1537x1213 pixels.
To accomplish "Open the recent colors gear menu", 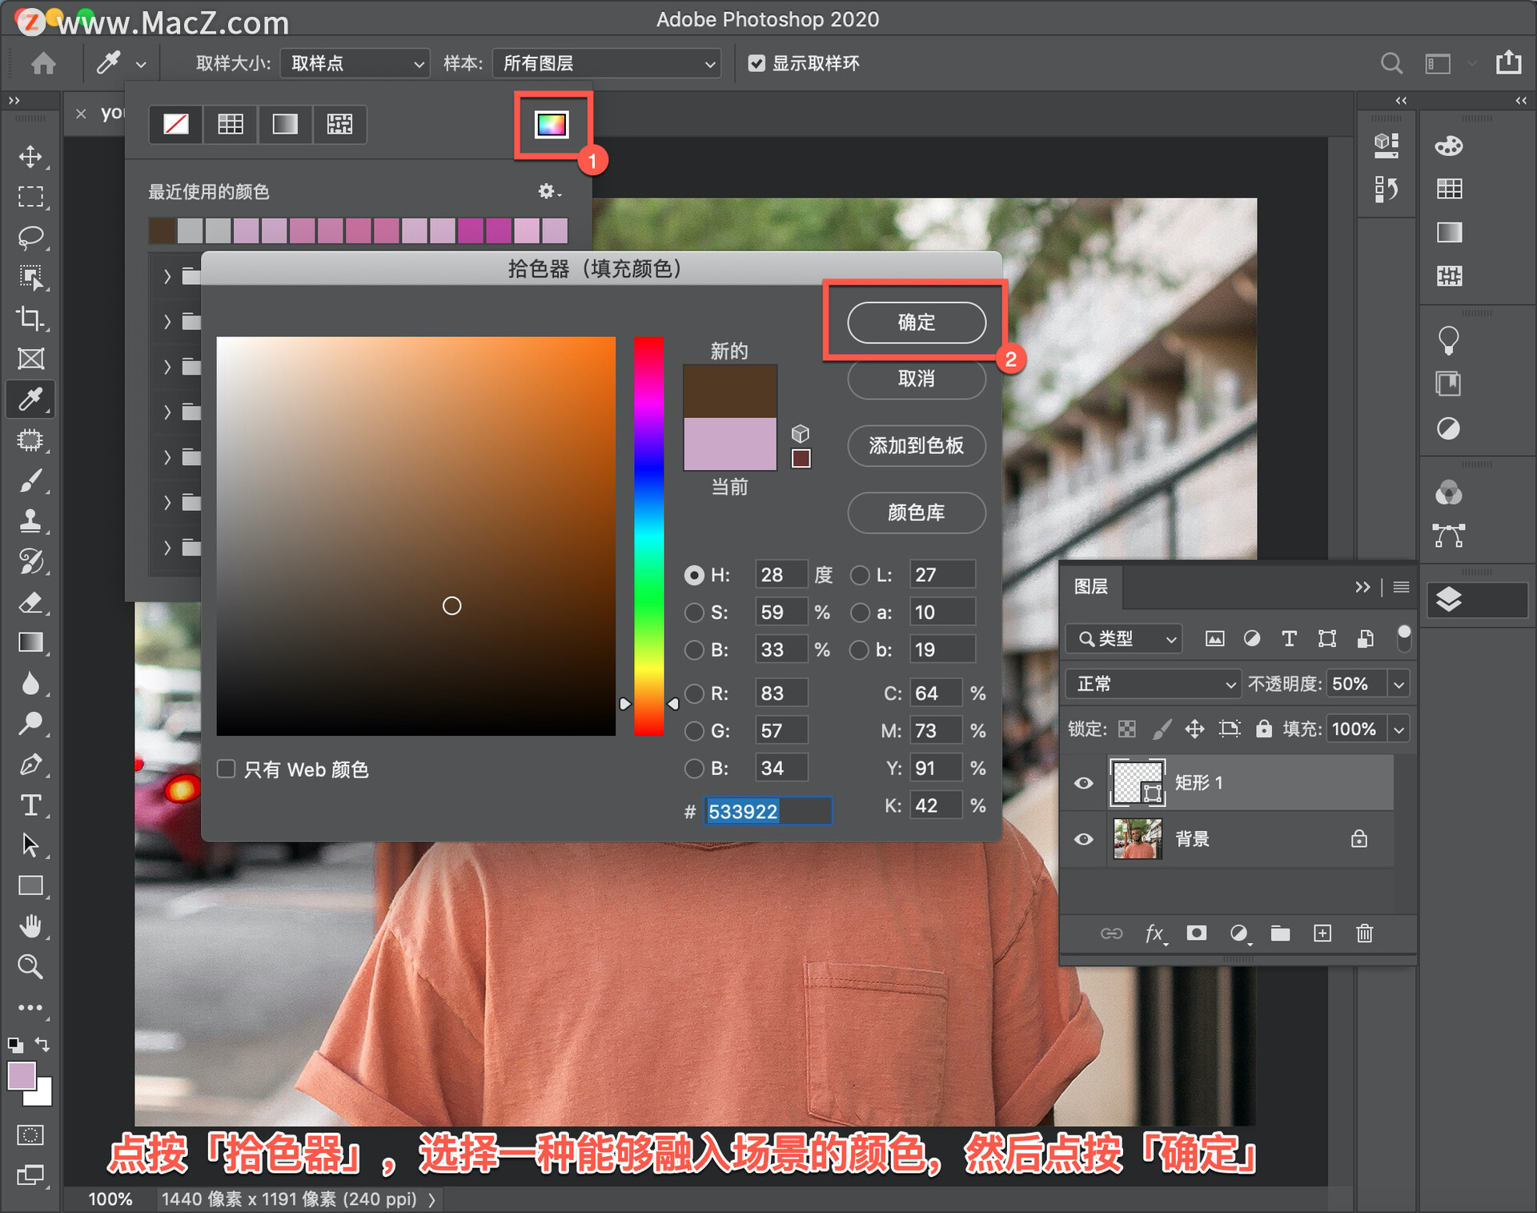I will (549, 191).
